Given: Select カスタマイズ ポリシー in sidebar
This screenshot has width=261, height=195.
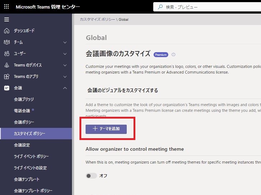Looking at the screenshot, I should coord(36,134).
